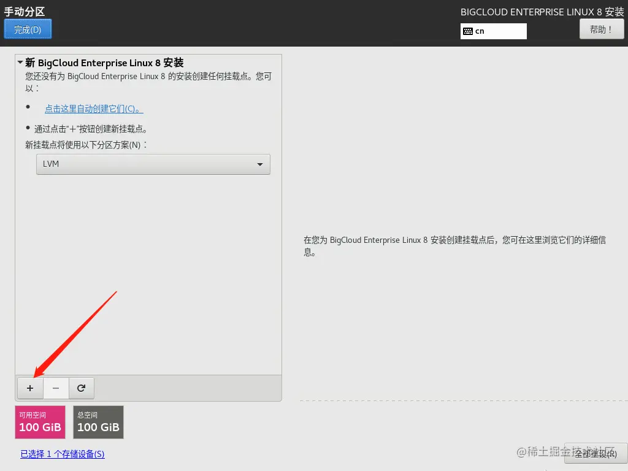Click the keyboard layout icon next to cn

(468, 31)
